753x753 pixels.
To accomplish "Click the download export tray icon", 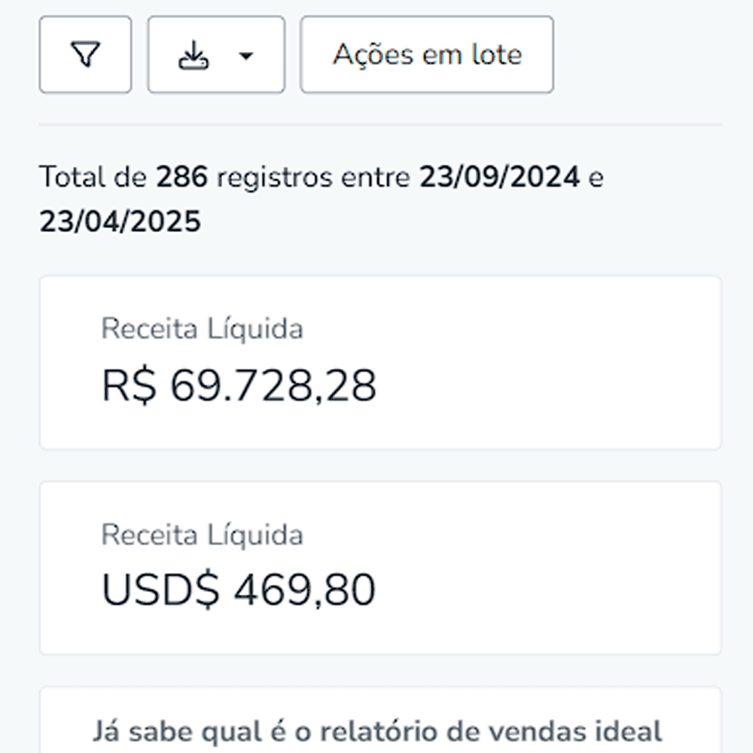I will (x=193, y=55).
